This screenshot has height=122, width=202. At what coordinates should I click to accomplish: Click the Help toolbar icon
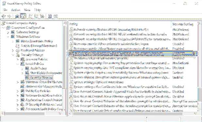tap(50, 16)
